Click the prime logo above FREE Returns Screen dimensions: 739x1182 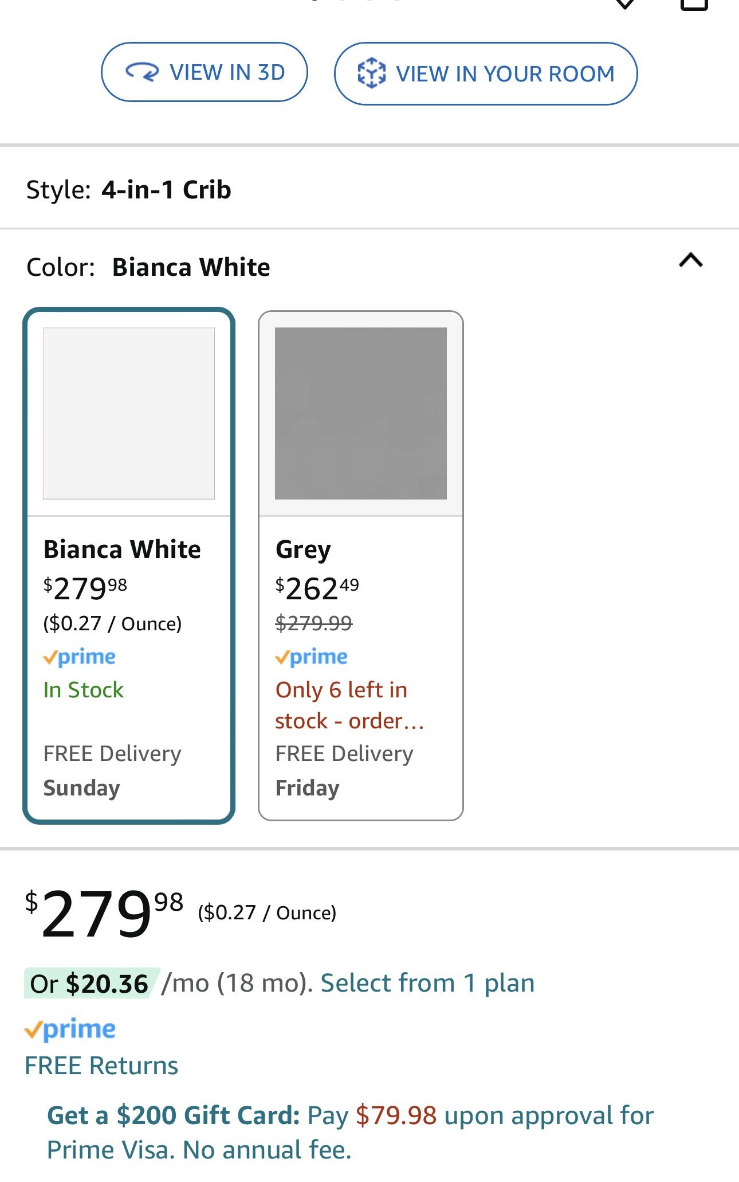coord(70,1029)
